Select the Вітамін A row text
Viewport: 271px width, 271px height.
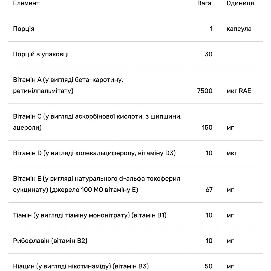[68, 85]
